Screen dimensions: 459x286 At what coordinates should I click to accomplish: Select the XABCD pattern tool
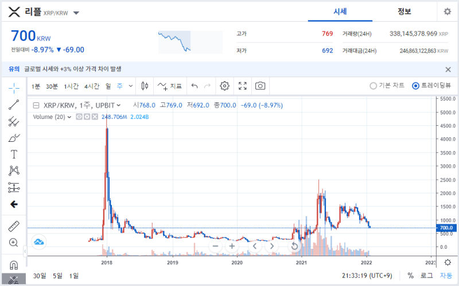(x=14, y=170)
